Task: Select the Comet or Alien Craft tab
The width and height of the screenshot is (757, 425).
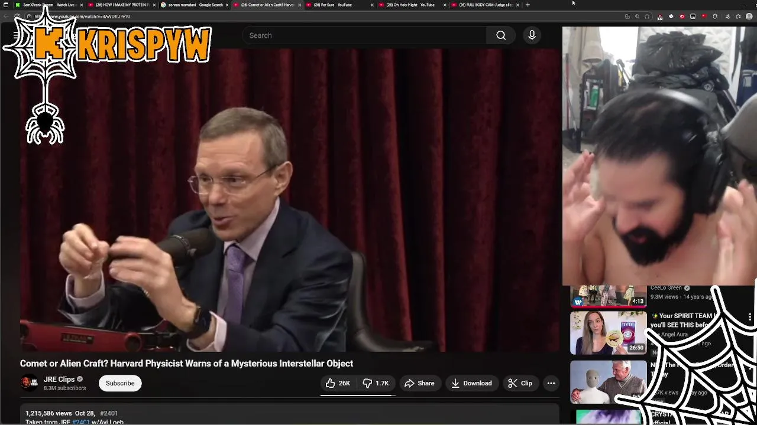Action: coord(267,5)
